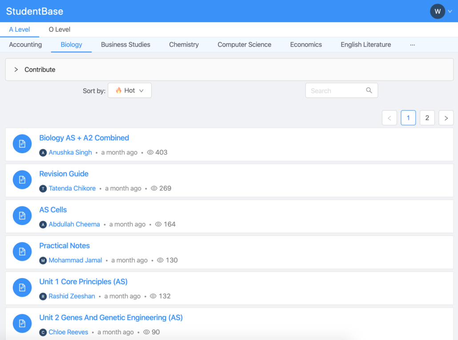Image resolution: width=458 pixels, height=340 pixels.
Task: Visit Abdullah Cheema's profile link
Action: pos(74,225)
